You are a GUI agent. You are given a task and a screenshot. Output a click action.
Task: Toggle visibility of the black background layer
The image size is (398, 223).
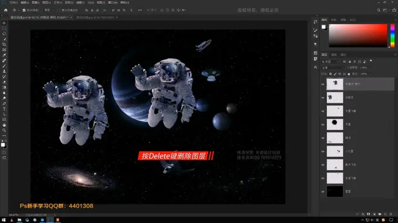pos(323,192)
